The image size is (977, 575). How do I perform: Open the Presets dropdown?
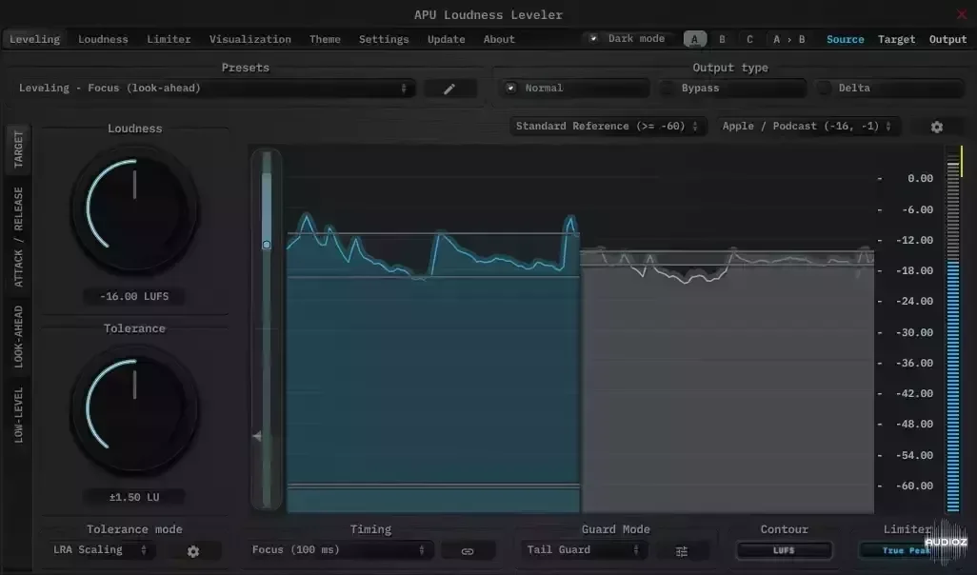click(x=213, y=88)
